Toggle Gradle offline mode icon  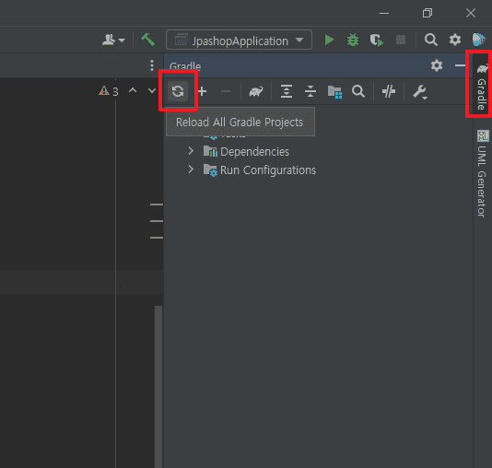tap(389, 91)
